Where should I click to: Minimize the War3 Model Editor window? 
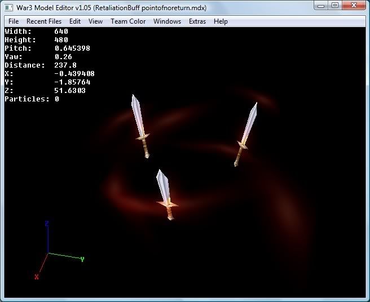click(321, 6)
